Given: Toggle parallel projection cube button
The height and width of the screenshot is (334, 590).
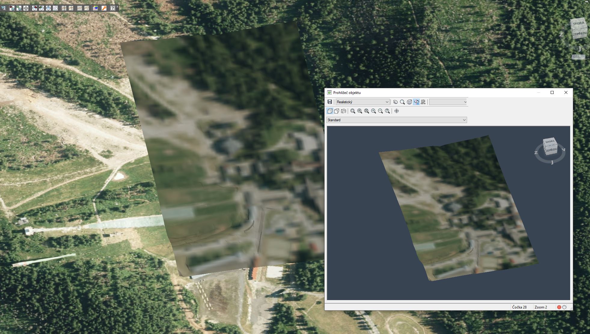Looking at the screenshot, I should pyautogui.click(x=330, y=111).
